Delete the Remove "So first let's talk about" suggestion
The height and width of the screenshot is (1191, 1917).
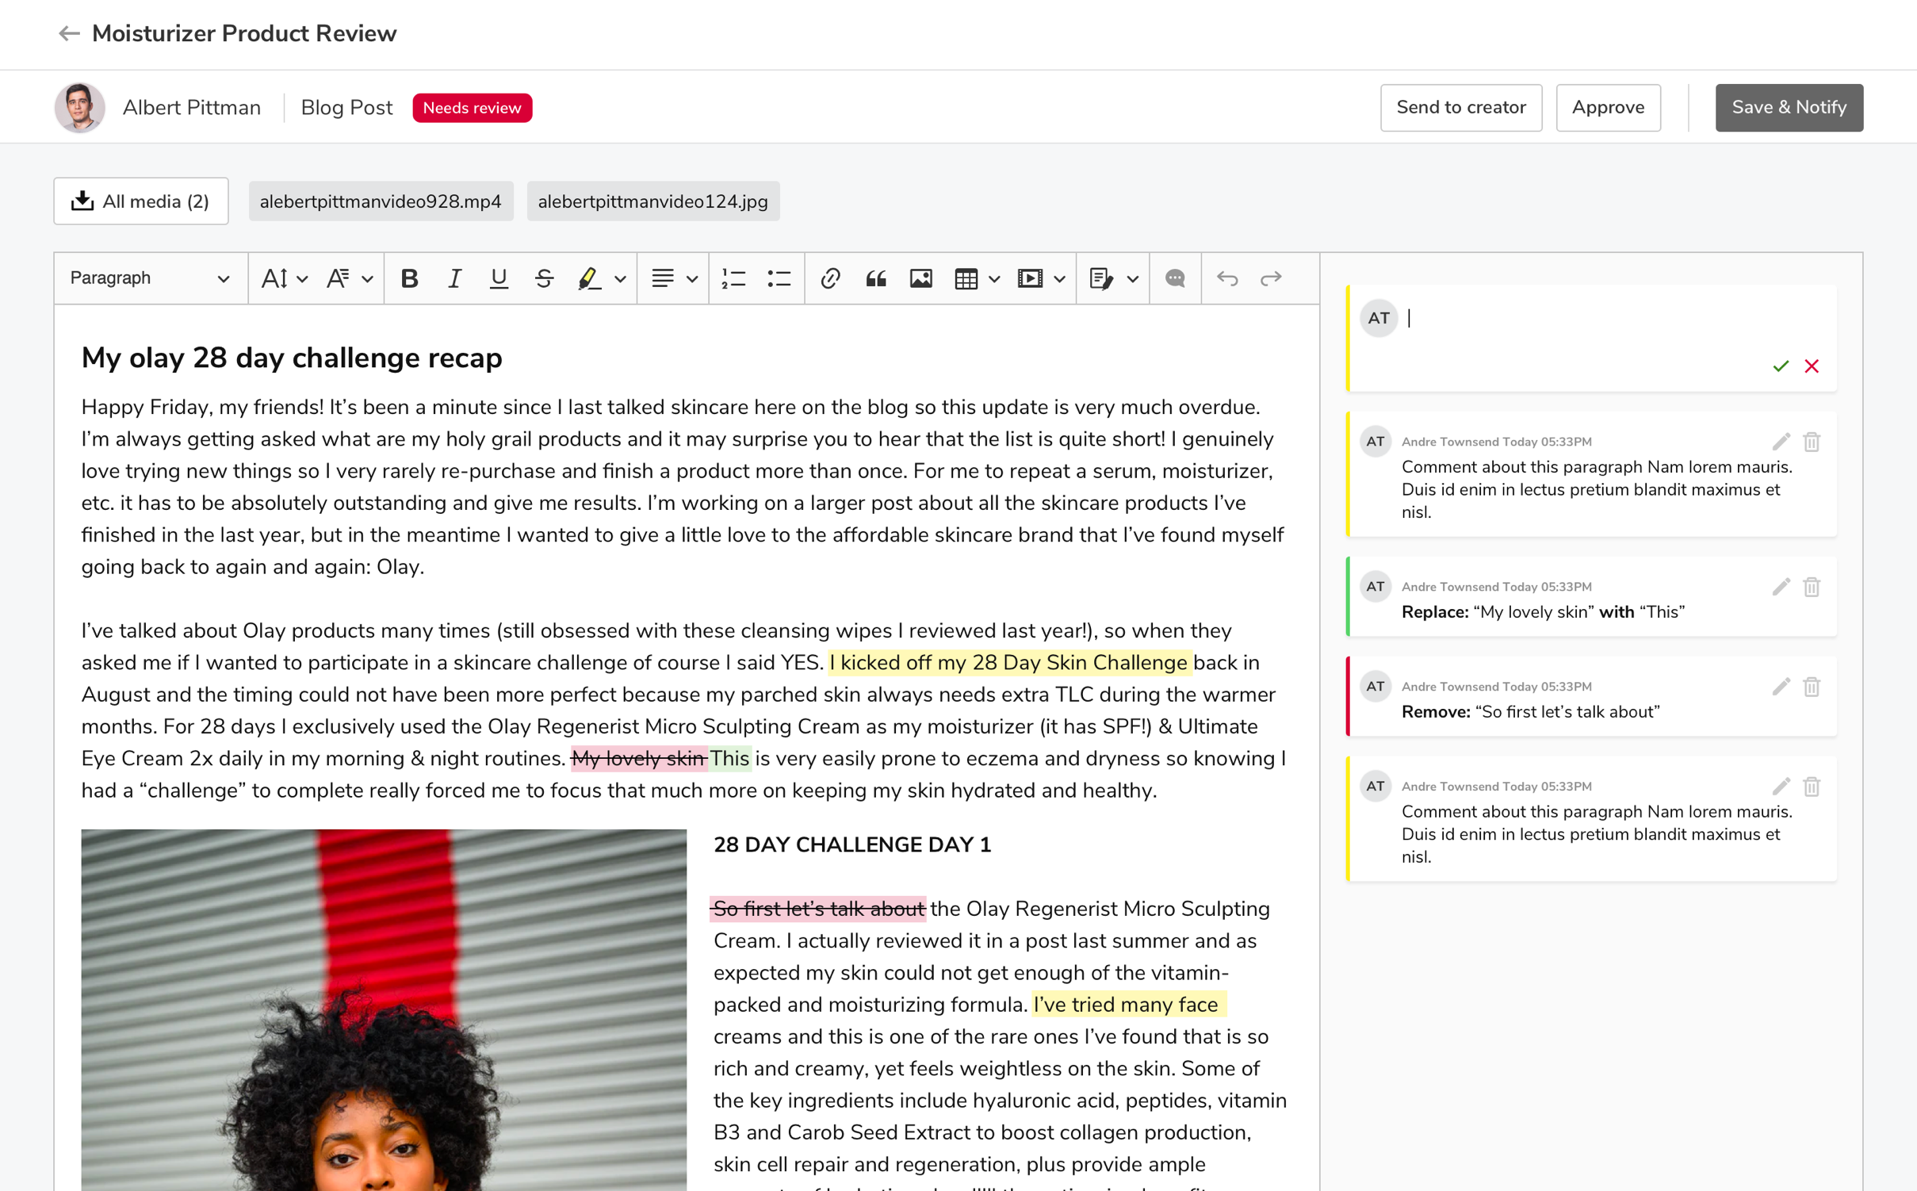click(1812, 687)
